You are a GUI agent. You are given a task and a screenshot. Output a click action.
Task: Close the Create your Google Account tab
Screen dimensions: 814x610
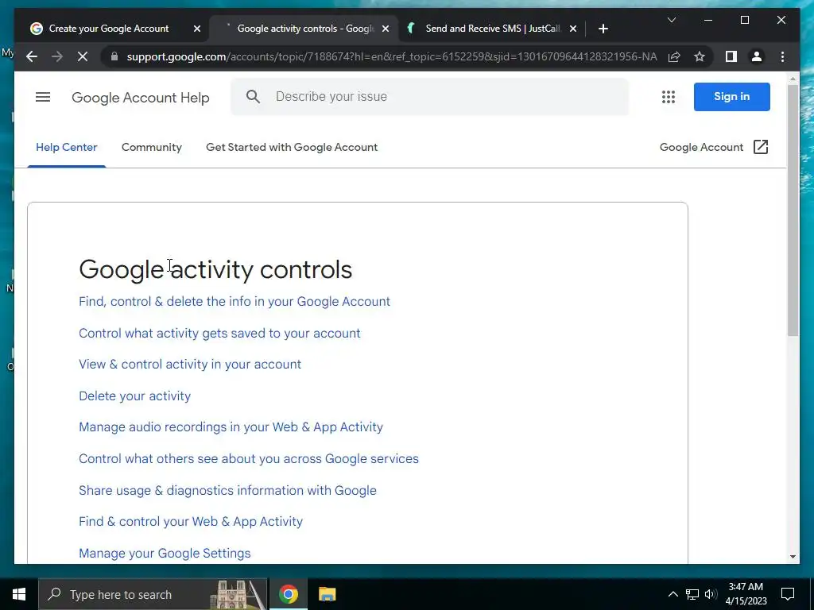tap(197, 29)
